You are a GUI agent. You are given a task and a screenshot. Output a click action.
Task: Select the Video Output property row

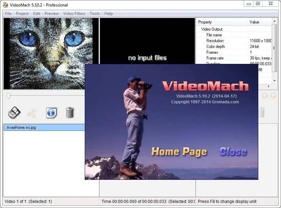[x=234, y=29]
